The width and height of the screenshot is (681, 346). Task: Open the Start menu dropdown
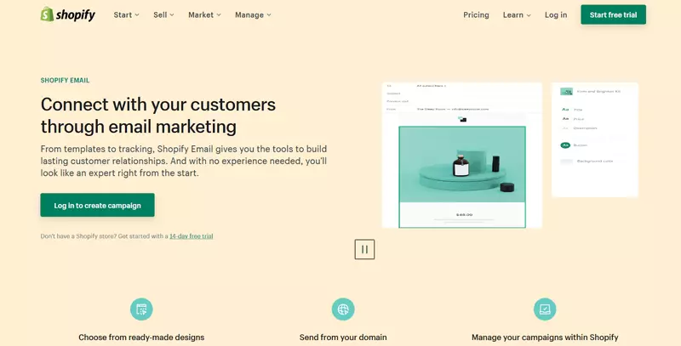pyautogui.click(x=126, y=14)
